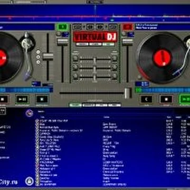The width and height of the screenshot is (190, 190).
Task: Click the left deck pitch slider handle
Action: 48,56
